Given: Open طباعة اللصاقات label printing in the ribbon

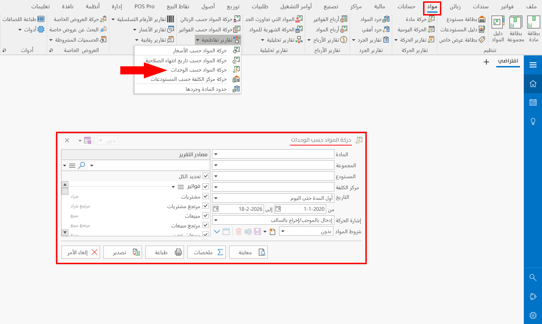Looking at the screenshot, I should pos(23,19).
